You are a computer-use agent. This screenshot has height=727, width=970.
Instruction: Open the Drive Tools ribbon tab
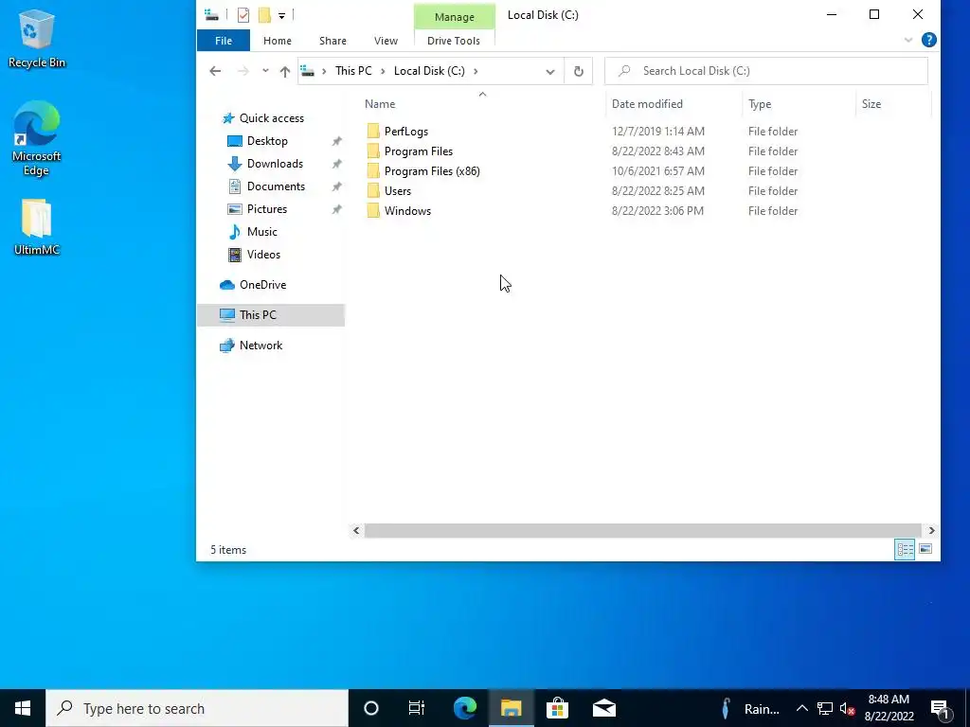454,41
